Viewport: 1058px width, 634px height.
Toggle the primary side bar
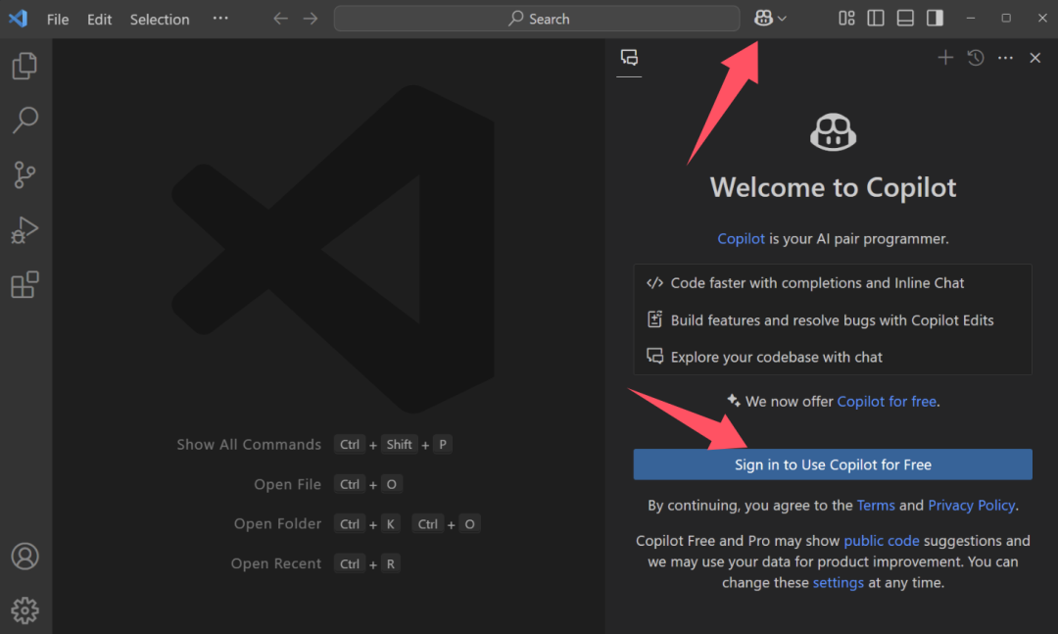876,19
